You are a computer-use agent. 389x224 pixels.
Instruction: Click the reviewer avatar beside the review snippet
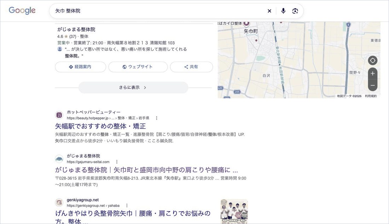click(60, 49)
